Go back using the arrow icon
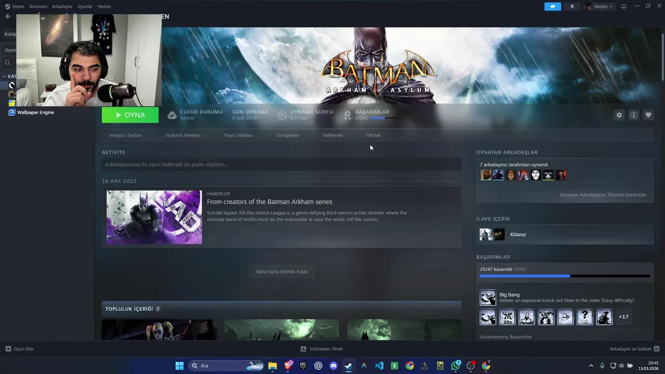The image size is (665, 374). point(8,16)
